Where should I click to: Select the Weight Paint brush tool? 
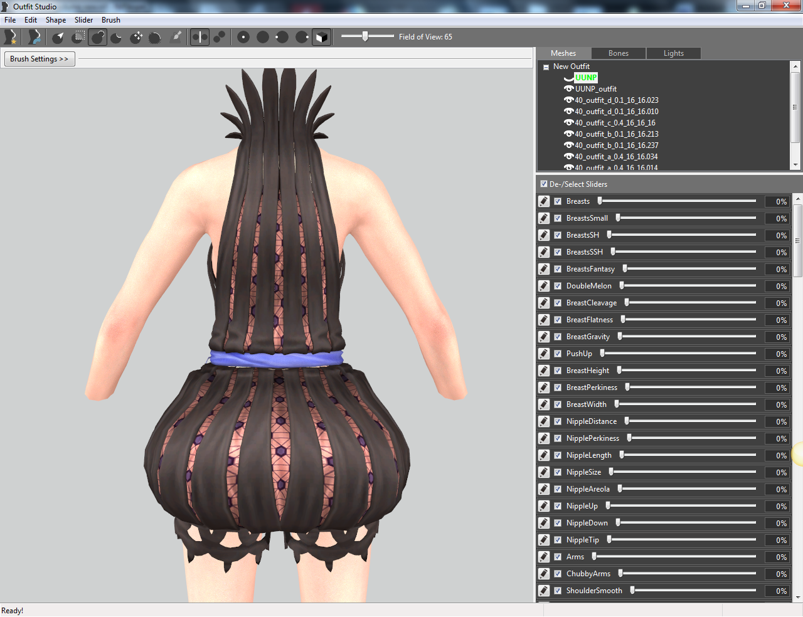click(176, 37)
